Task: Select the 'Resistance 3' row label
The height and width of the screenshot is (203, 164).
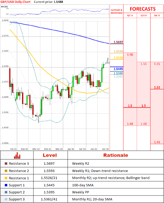Action: 19,163
